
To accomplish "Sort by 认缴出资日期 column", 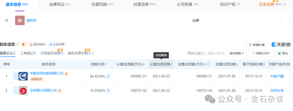I will (x=161, y=64).
